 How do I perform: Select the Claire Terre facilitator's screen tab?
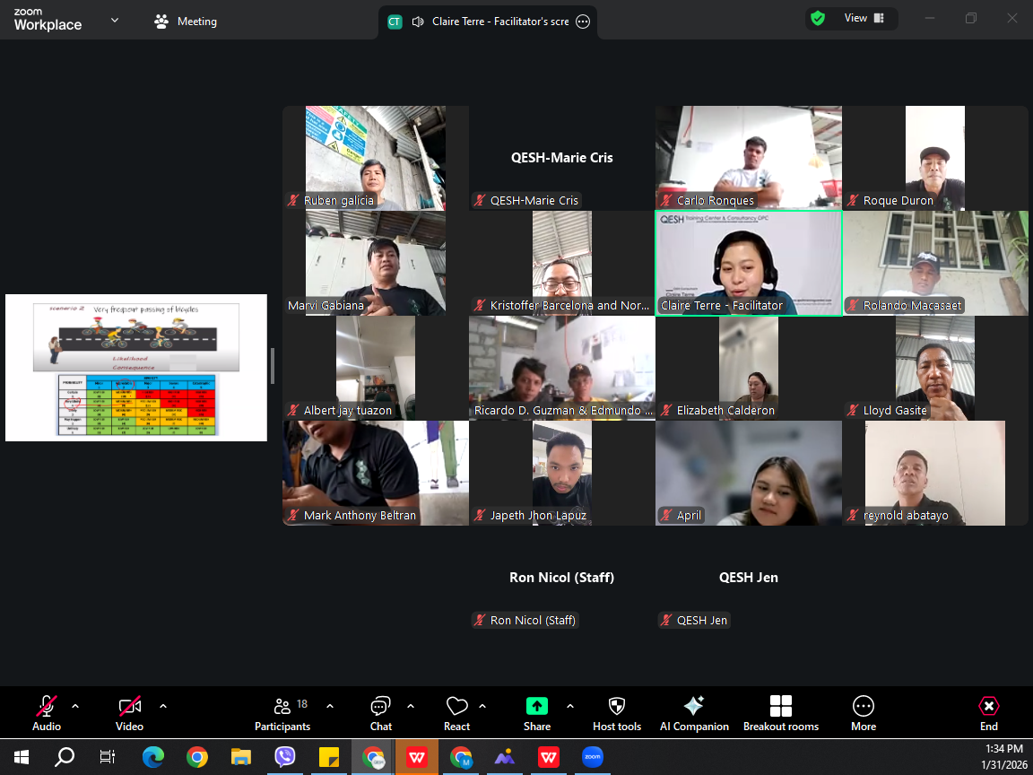488,22
